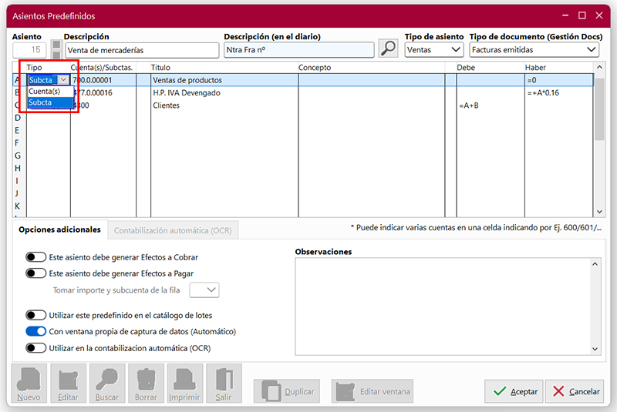Click the magnifying glass search icon beside description
617x412 pixels.
pos(389,49)
